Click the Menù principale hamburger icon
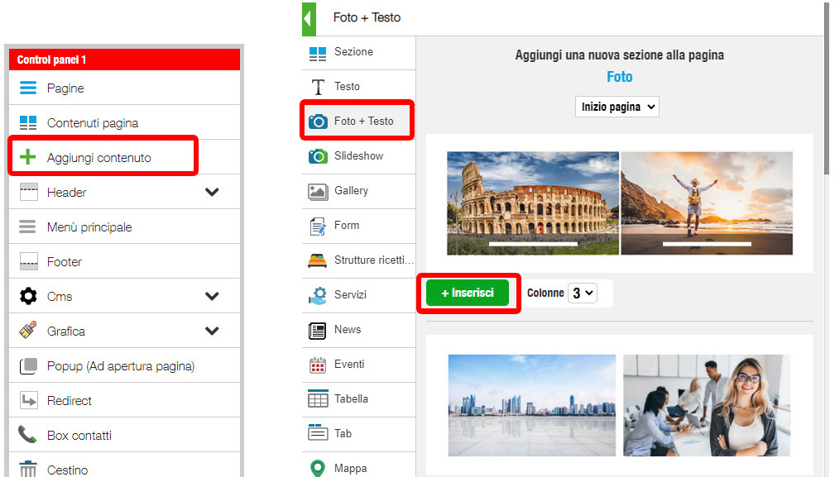 [x=27, y=227]
